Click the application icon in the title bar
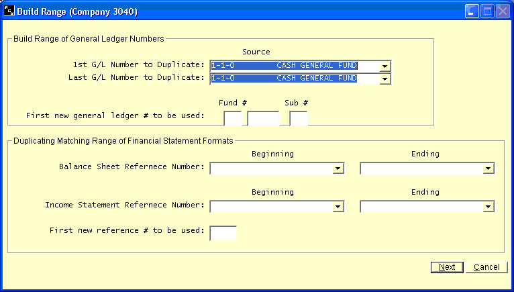Image resolution: width=514 pixels, height=292 pixels. [x=9, y=11]
